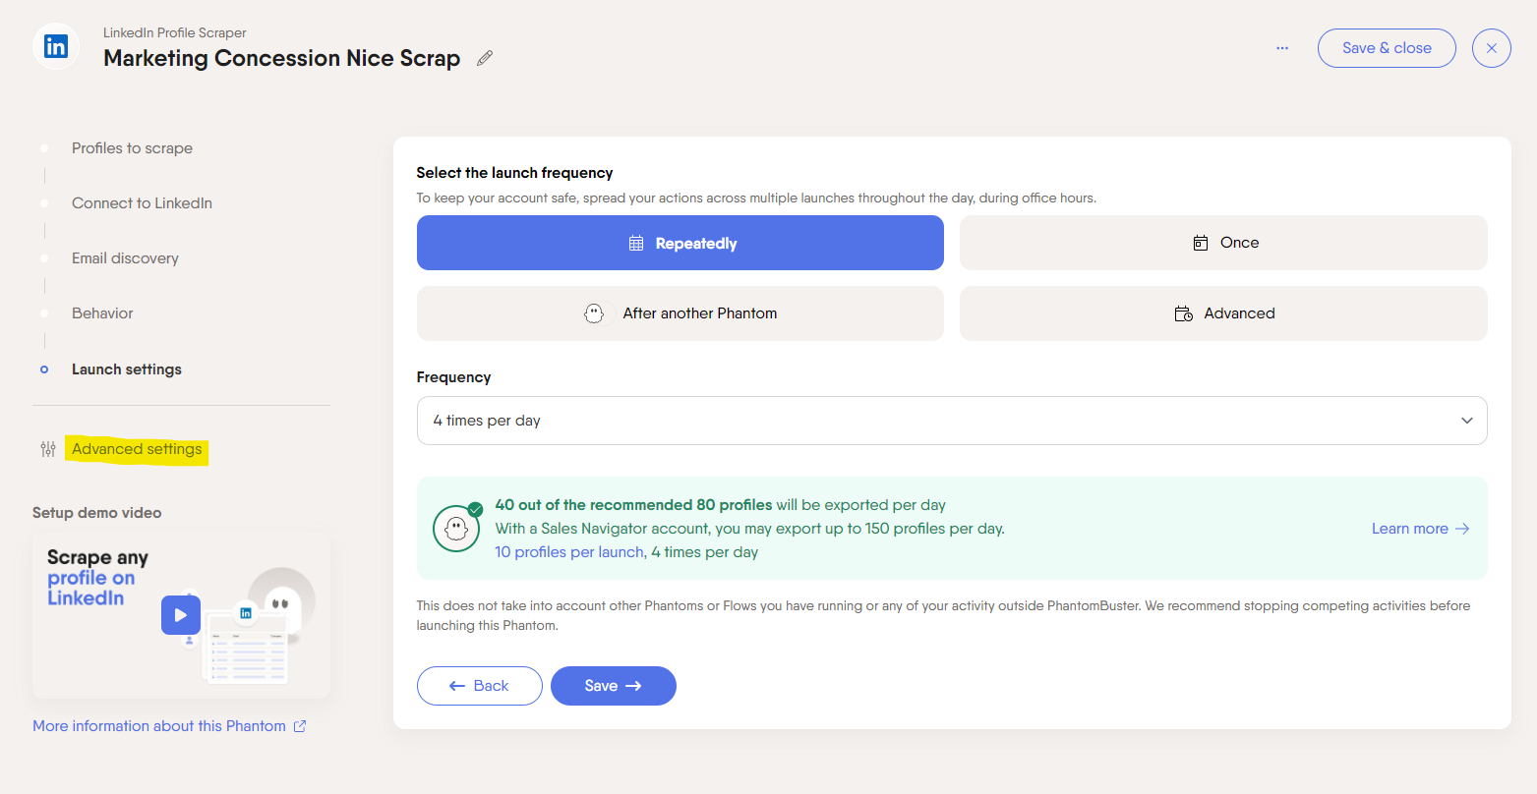Click the Frequency label
The image size is (1537, 794).
[453, 377]
